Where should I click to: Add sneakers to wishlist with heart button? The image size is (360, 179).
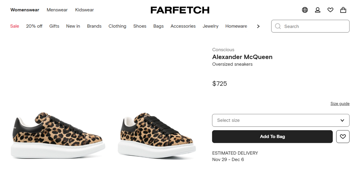343,137
